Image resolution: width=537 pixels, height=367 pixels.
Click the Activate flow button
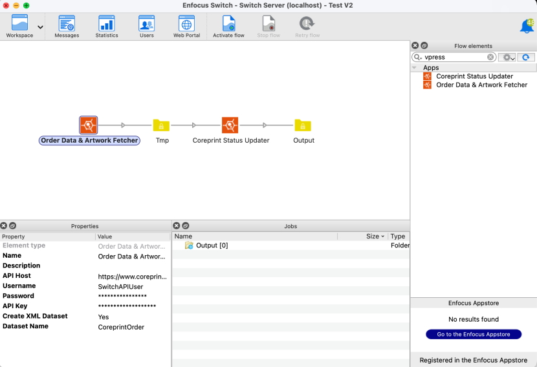(228, 26)
